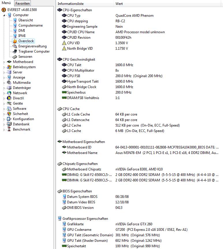Click the CPU VID voltage warning icon

pos(64,43)
